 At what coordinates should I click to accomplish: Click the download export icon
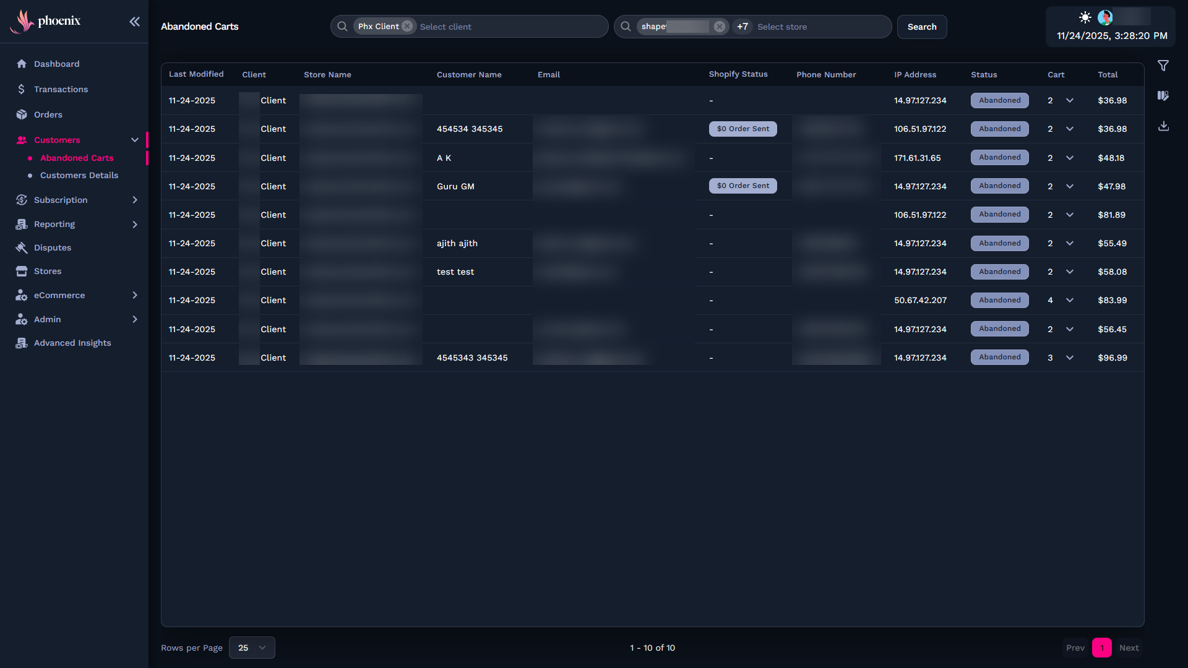point(1163,126)
